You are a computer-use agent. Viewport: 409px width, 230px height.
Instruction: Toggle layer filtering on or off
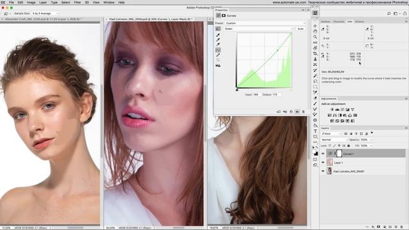click(372, 133)
